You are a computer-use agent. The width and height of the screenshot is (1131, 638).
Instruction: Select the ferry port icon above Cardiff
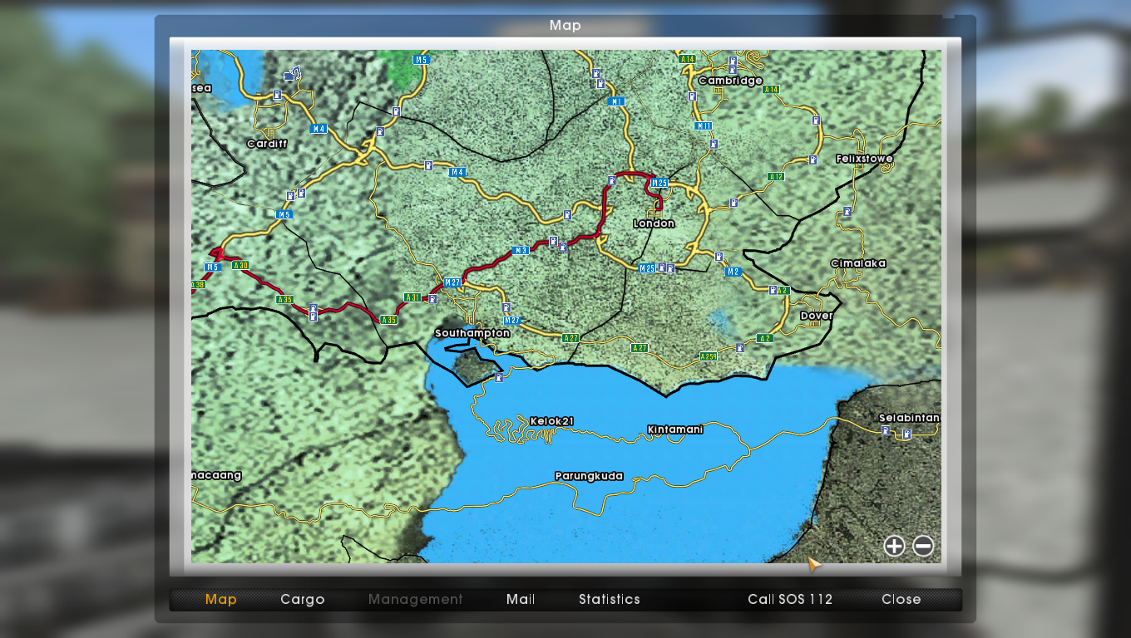291,75
